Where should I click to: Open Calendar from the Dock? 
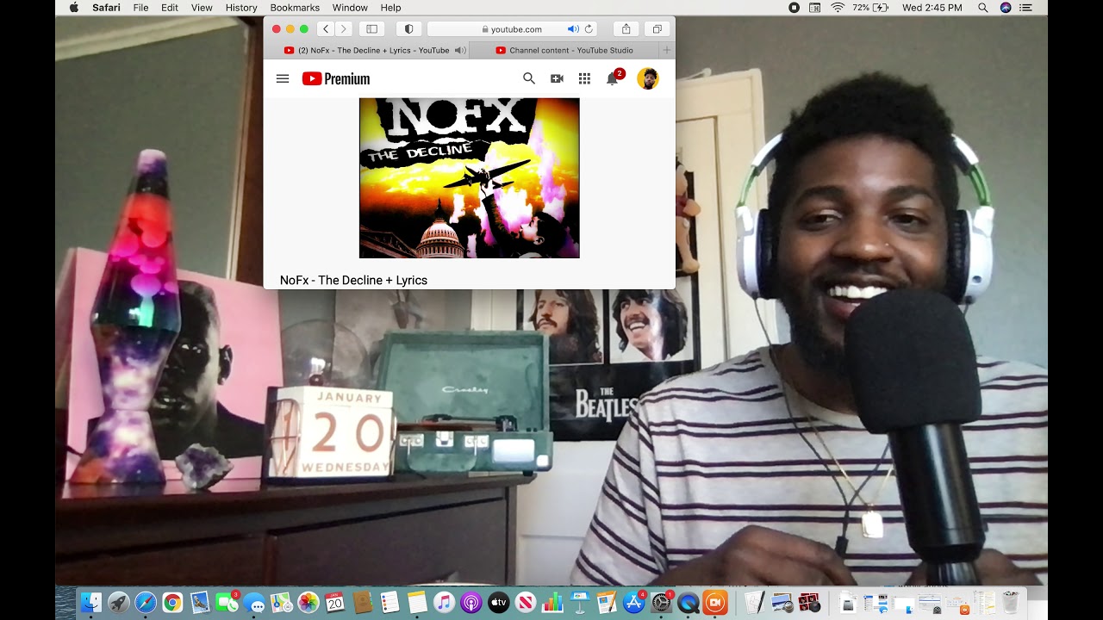point(334,603)
